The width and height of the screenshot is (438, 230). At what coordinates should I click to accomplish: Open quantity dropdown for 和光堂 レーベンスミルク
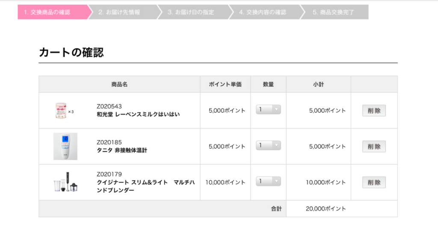pyautogui.click(x=268, y=110)
